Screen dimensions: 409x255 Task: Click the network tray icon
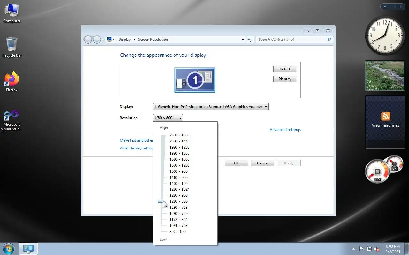coord(369,249)
